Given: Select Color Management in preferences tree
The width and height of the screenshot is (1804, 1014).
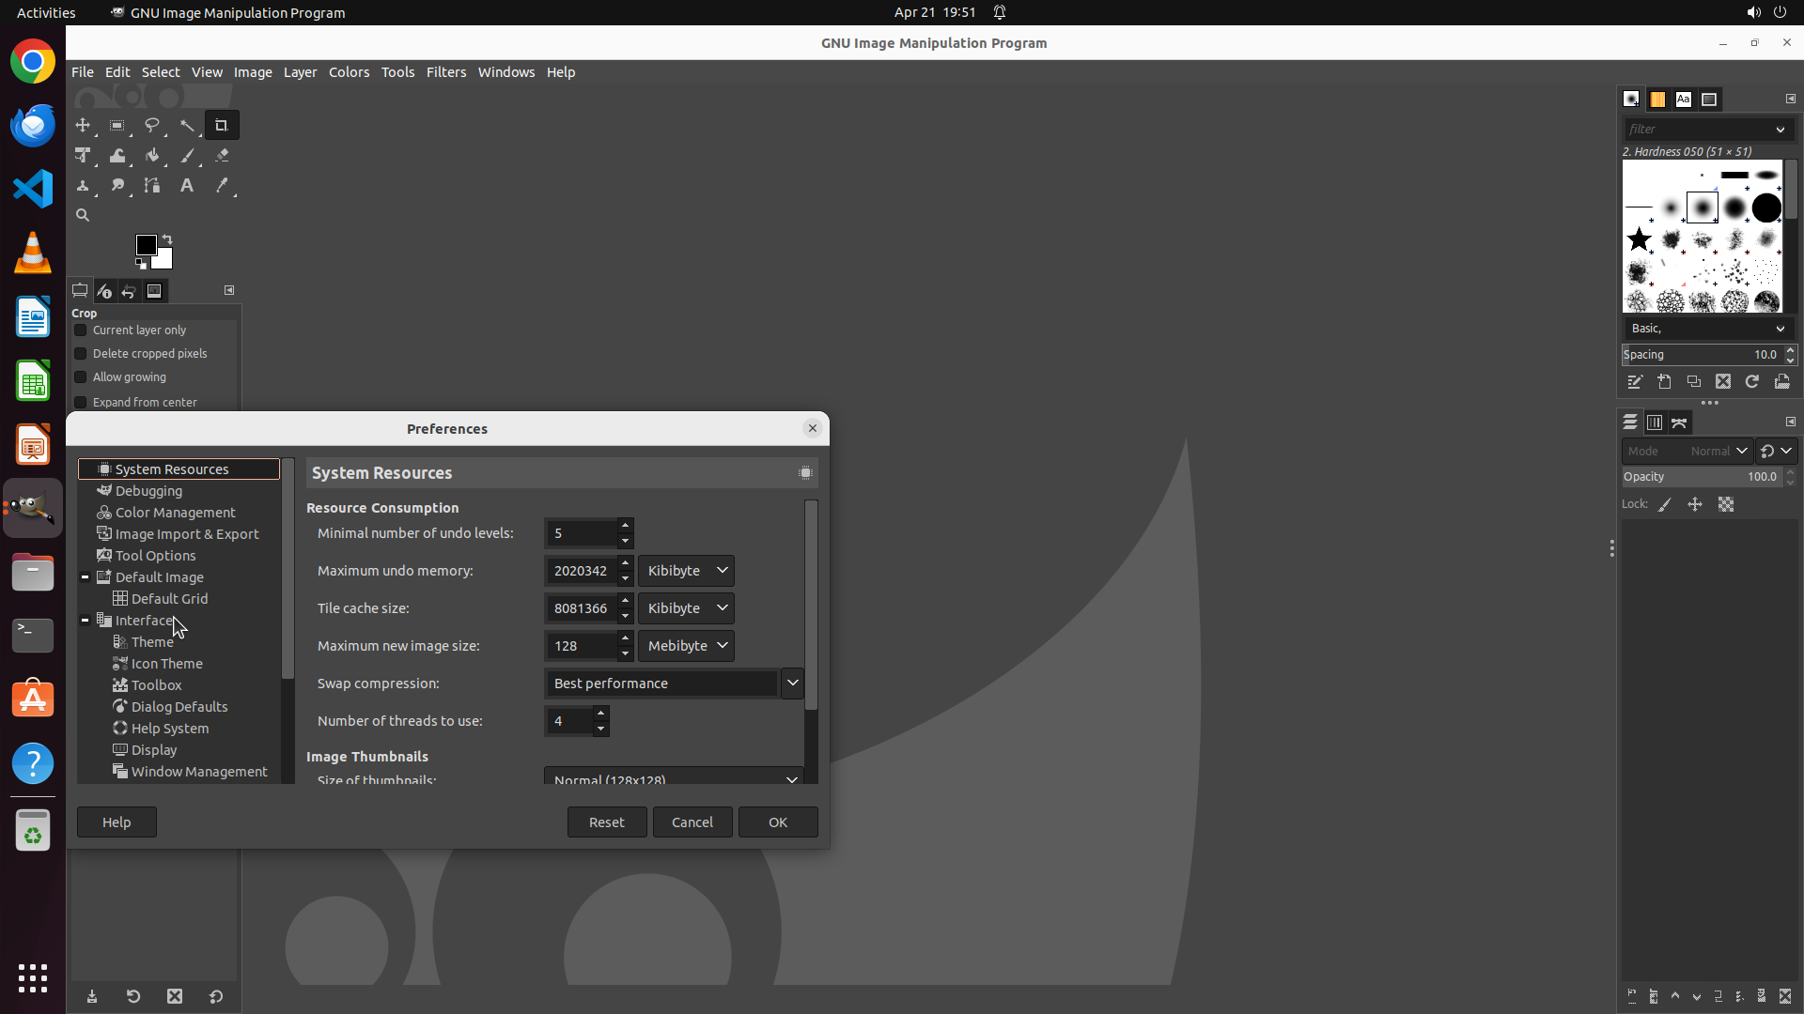Looking at the screenshot, I should pos(175,513).
